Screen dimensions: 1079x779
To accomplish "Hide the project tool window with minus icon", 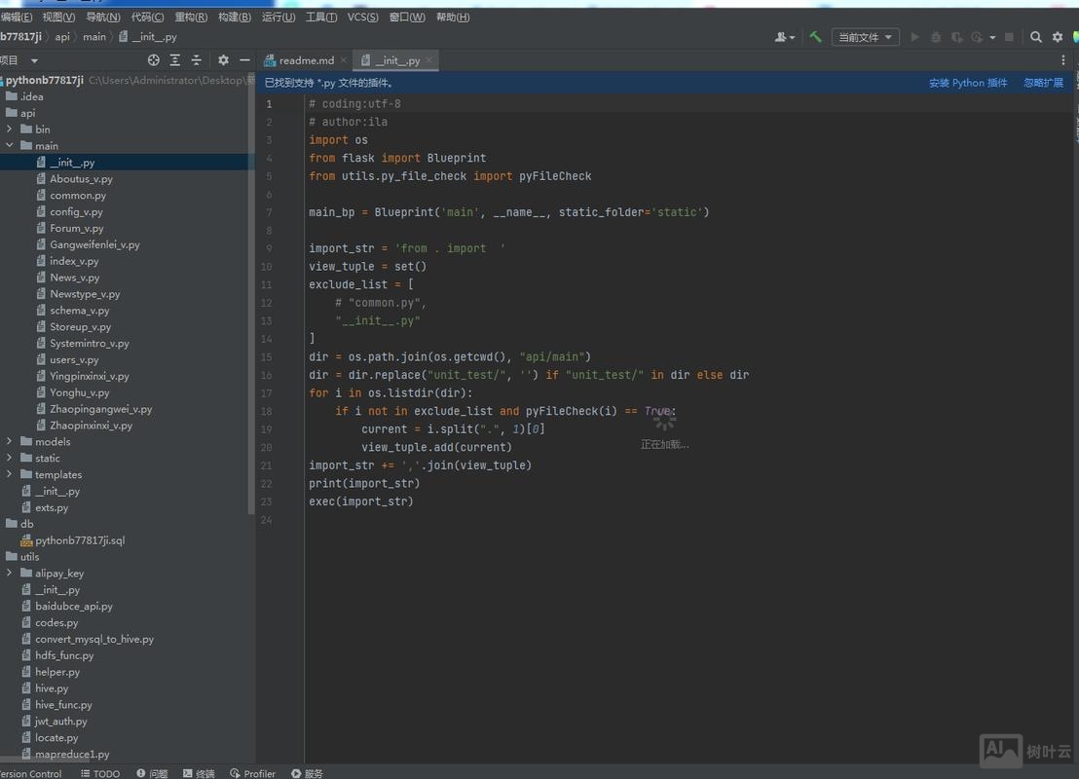I will [x=245, y=59].
